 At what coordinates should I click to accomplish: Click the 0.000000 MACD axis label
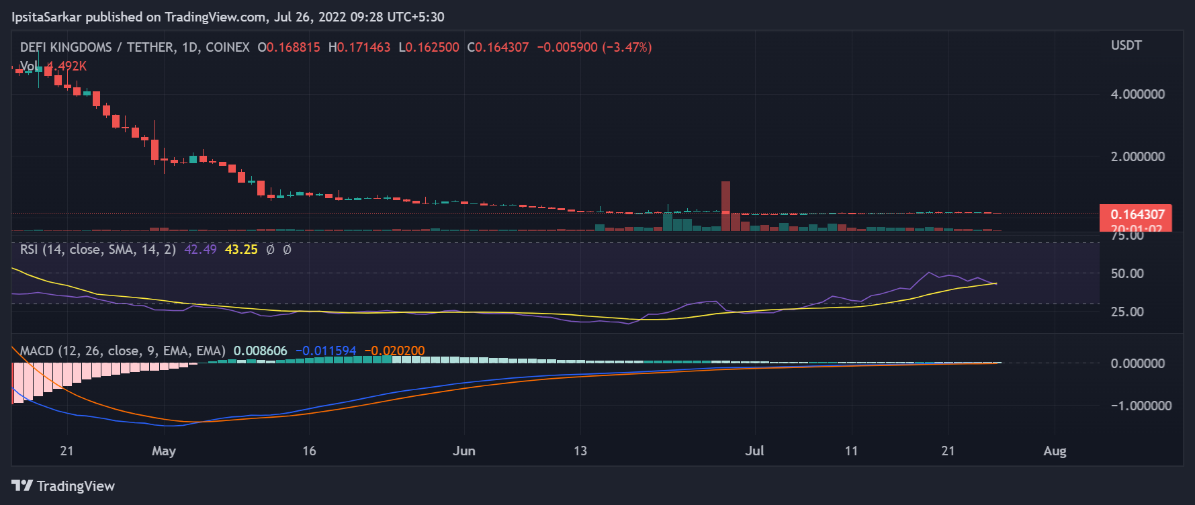tap(1138, 363)
